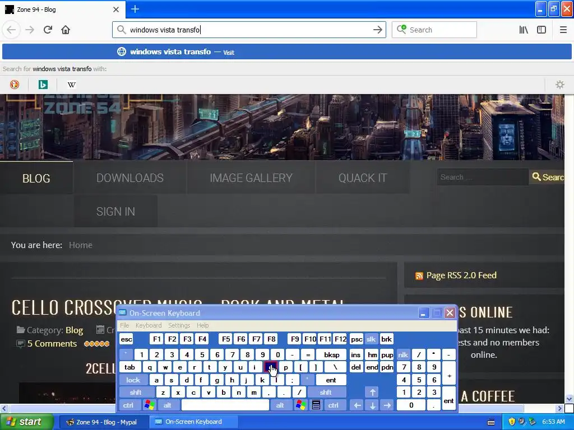
Task: Click the tab key
Action: [x=129, y=367]
